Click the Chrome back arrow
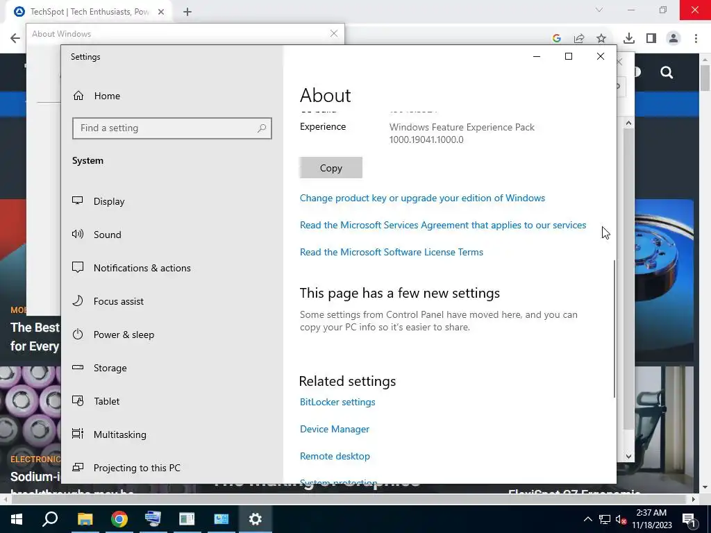Screen dimensions: 711x533 (15, 38)
